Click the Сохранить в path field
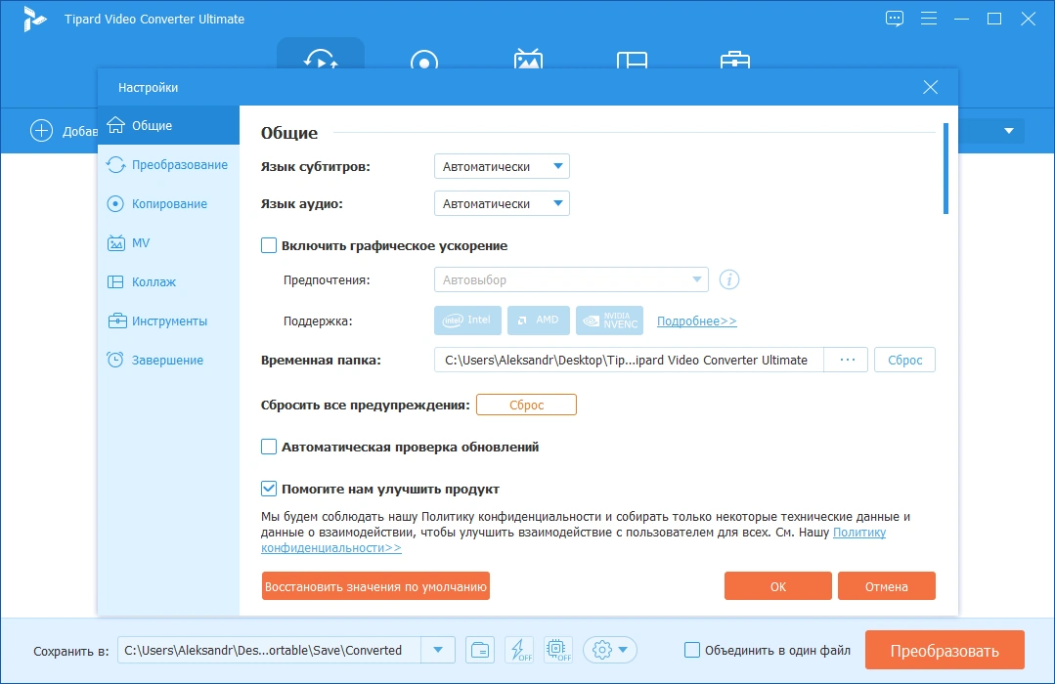Screen dimensions: 1055x684 [x=269, y=650]
